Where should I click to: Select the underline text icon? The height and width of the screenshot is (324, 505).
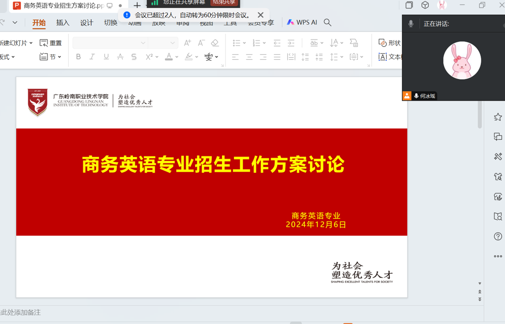106,57
